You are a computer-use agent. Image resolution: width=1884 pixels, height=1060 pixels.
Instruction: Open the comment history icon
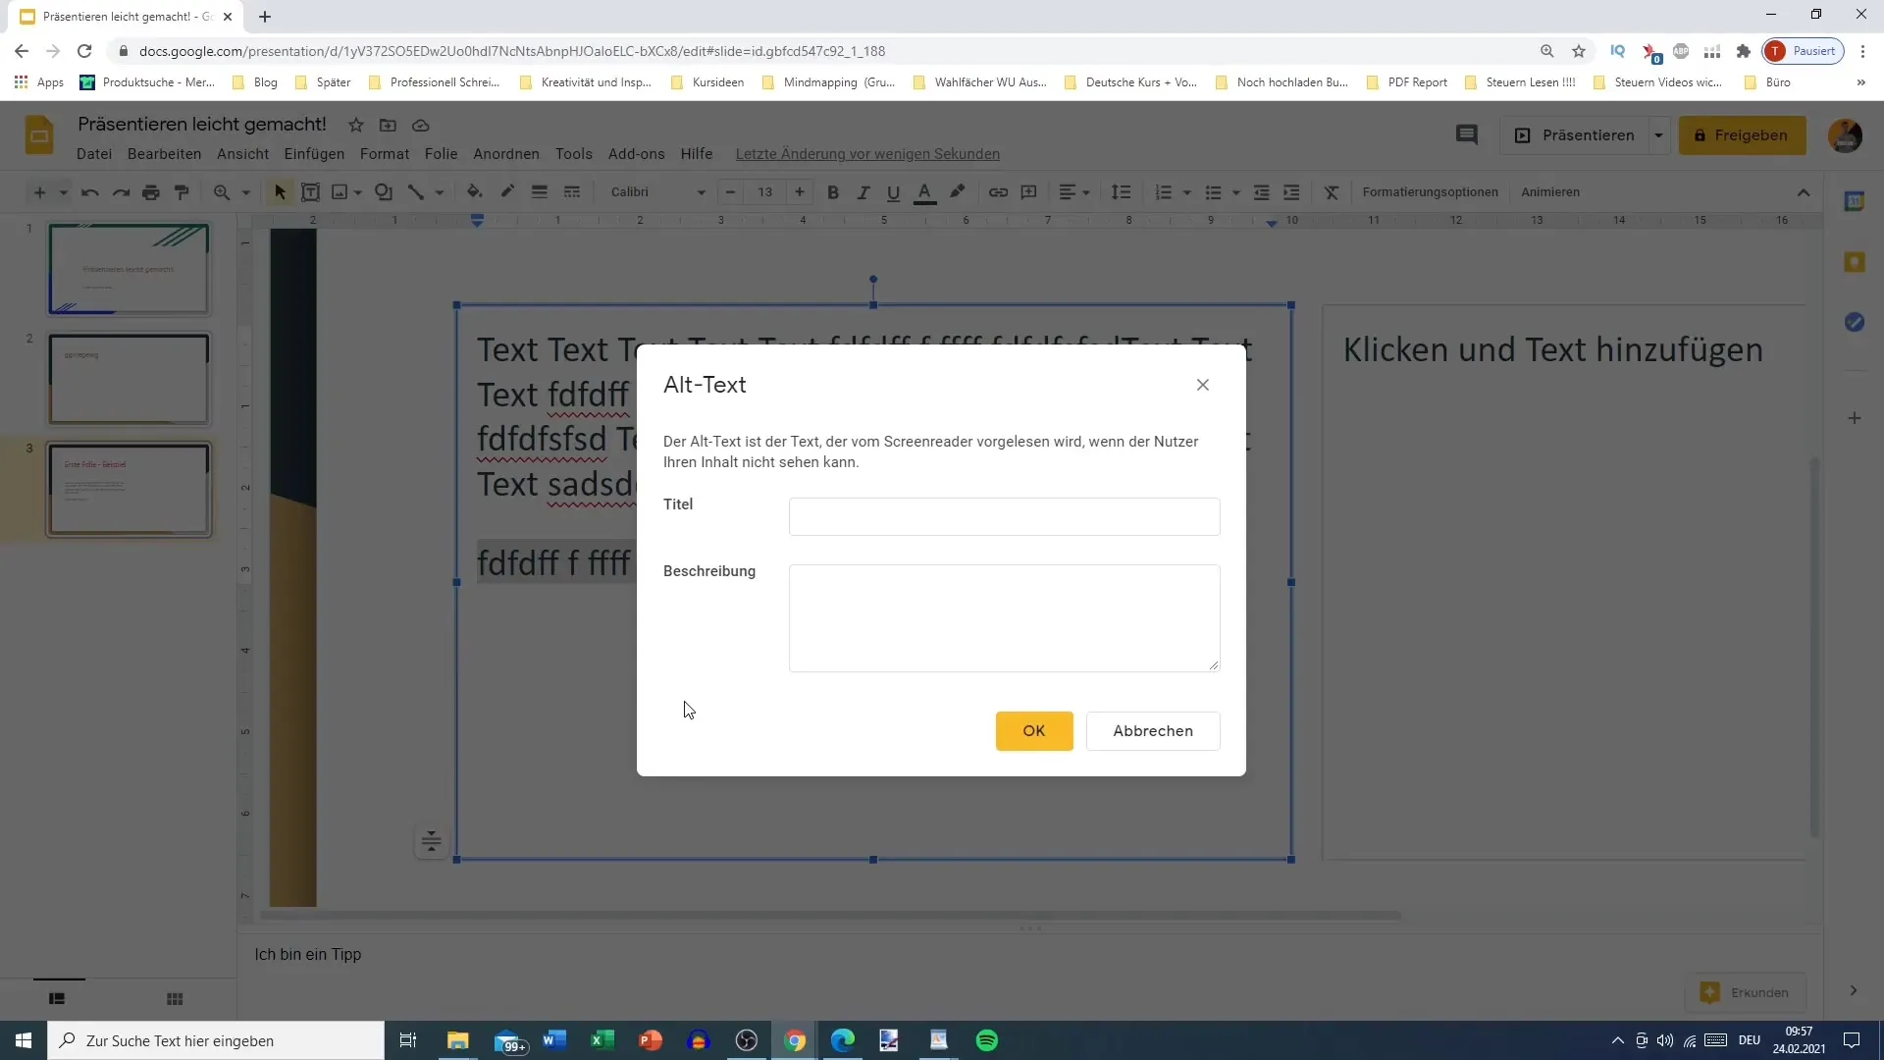pyautogui.click(x=1467, y=135)
